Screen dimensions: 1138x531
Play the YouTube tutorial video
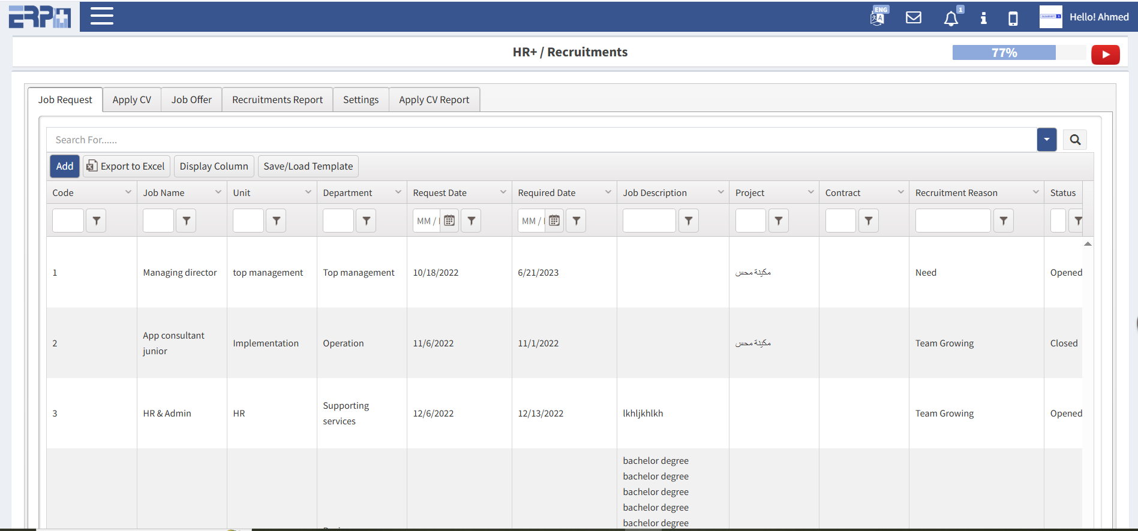coord(1105,55)
